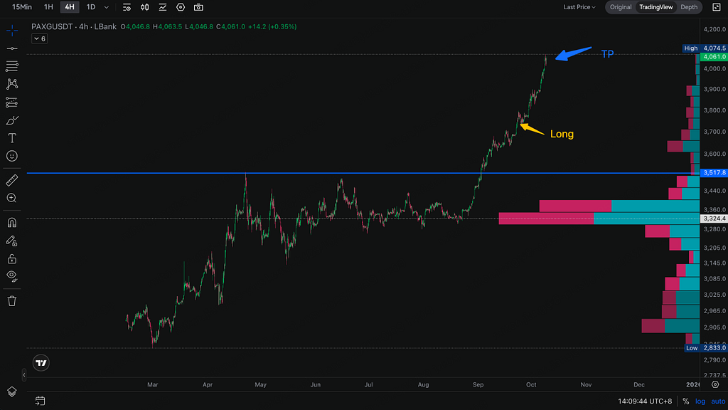Select the Text annotation tool
Viewport: 728px width, 410px height.
[x=12, y=138]
